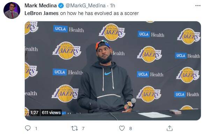Open the share upload icon
The width and height of the screenshot is (203, 135).
coord(169,128)
